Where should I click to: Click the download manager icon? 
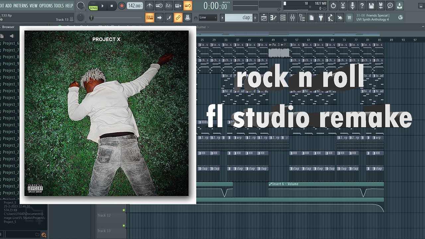coord(400,6)
